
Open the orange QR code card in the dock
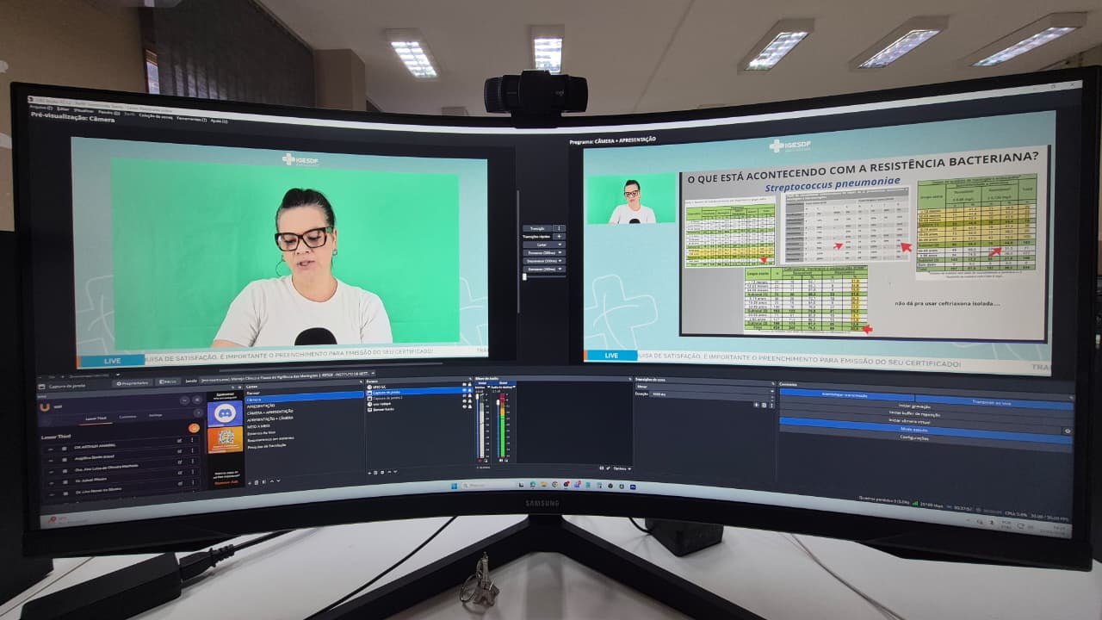(226, 440)
